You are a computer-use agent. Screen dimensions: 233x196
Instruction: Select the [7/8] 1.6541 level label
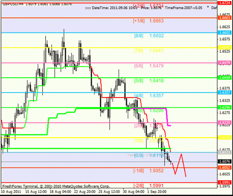(149, 51)
